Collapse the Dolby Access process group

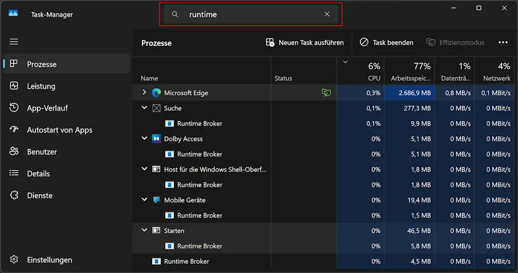point(144,139)
